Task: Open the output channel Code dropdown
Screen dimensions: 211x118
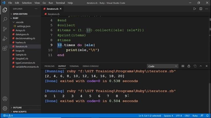Action: (163, 66)
